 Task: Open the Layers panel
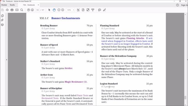coord(2,25)
